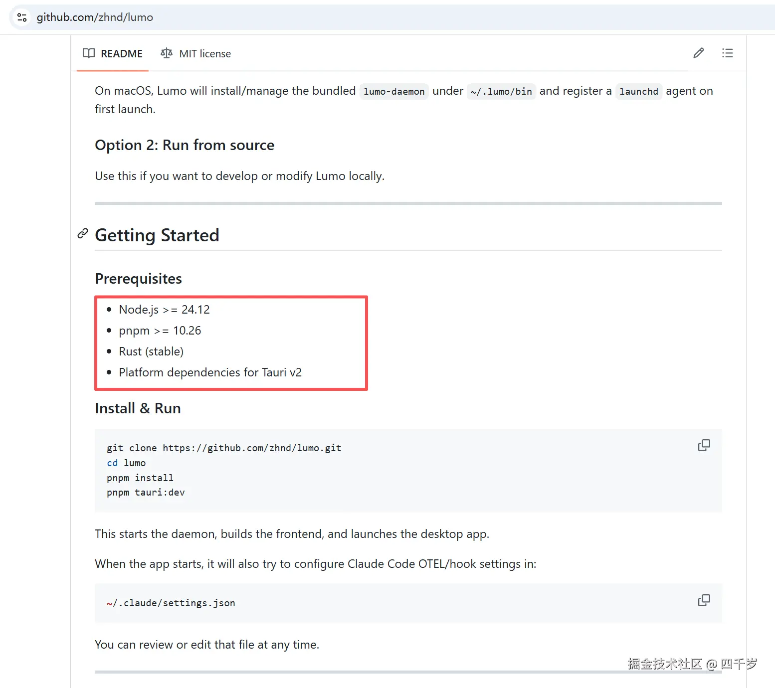Click the ~/.claude/settings.json code text

click(x=171, y=603)
